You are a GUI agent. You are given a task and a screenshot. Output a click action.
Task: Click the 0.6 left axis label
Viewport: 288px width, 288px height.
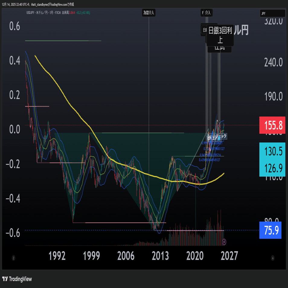[x=15, y=26]
